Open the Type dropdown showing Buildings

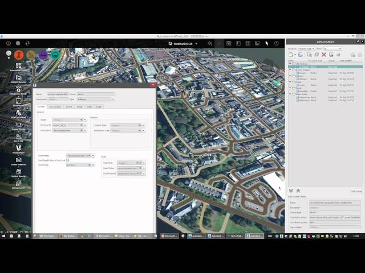tap(96, 99)
